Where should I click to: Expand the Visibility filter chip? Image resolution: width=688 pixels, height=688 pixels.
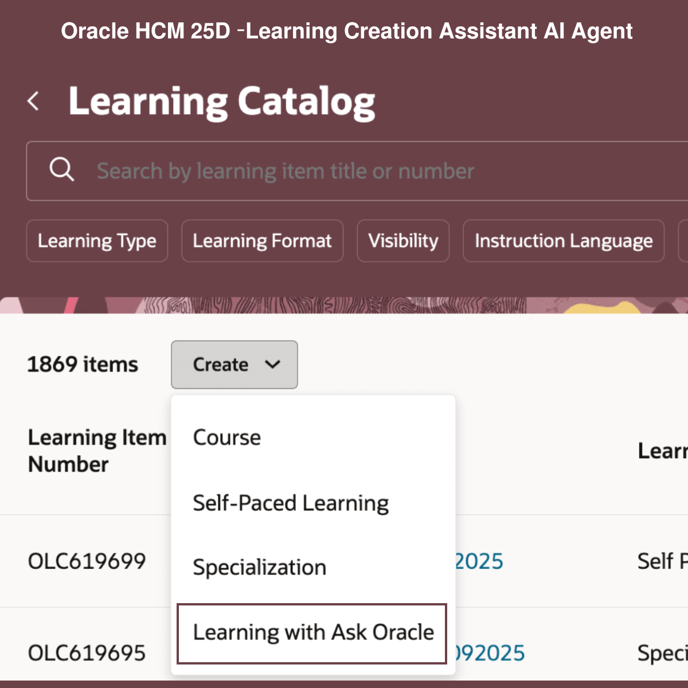(x=403, y=241)
